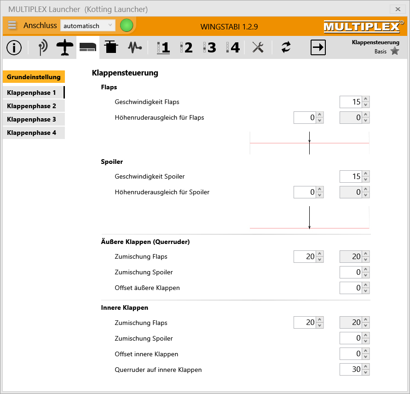410x394 pixels.
Task: Switch to flight phase 4 icon
Action: pyautogui.click(x=233, y=47)
